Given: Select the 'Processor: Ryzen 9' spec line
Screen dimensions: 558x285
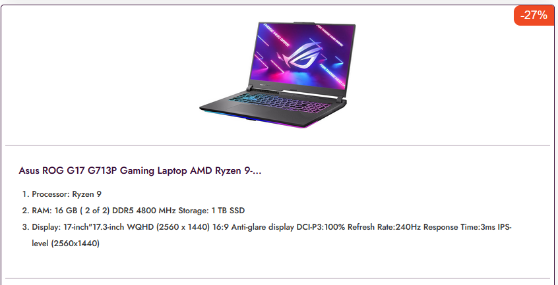Looking at the screenshot, I should [x=67, y=194].
